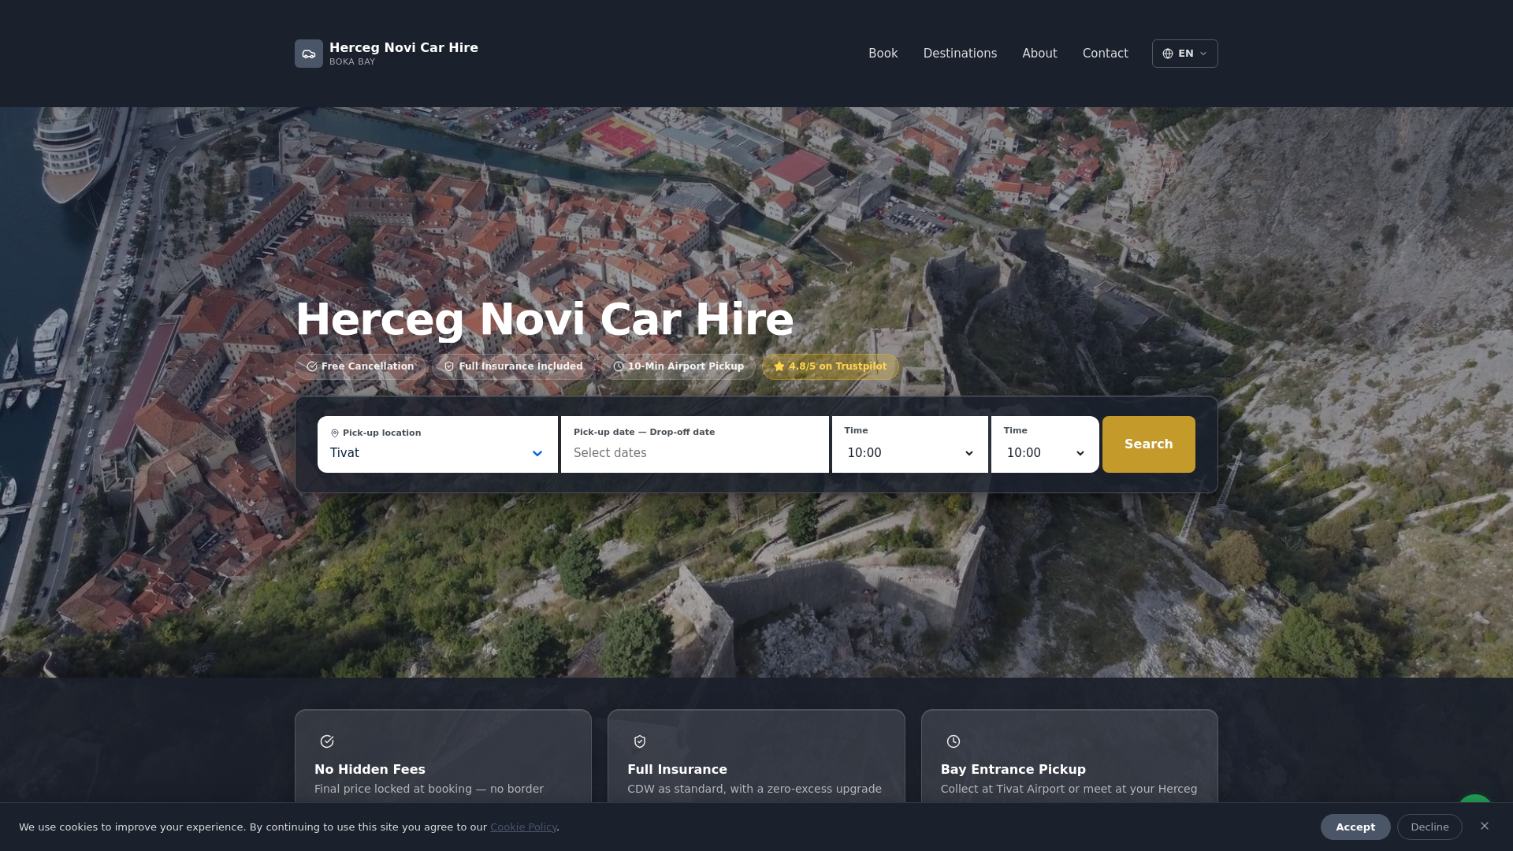Screen dimensions: 1513x851
Task: Click the No Hidden Fees card heading
Action: click(370, 769)
